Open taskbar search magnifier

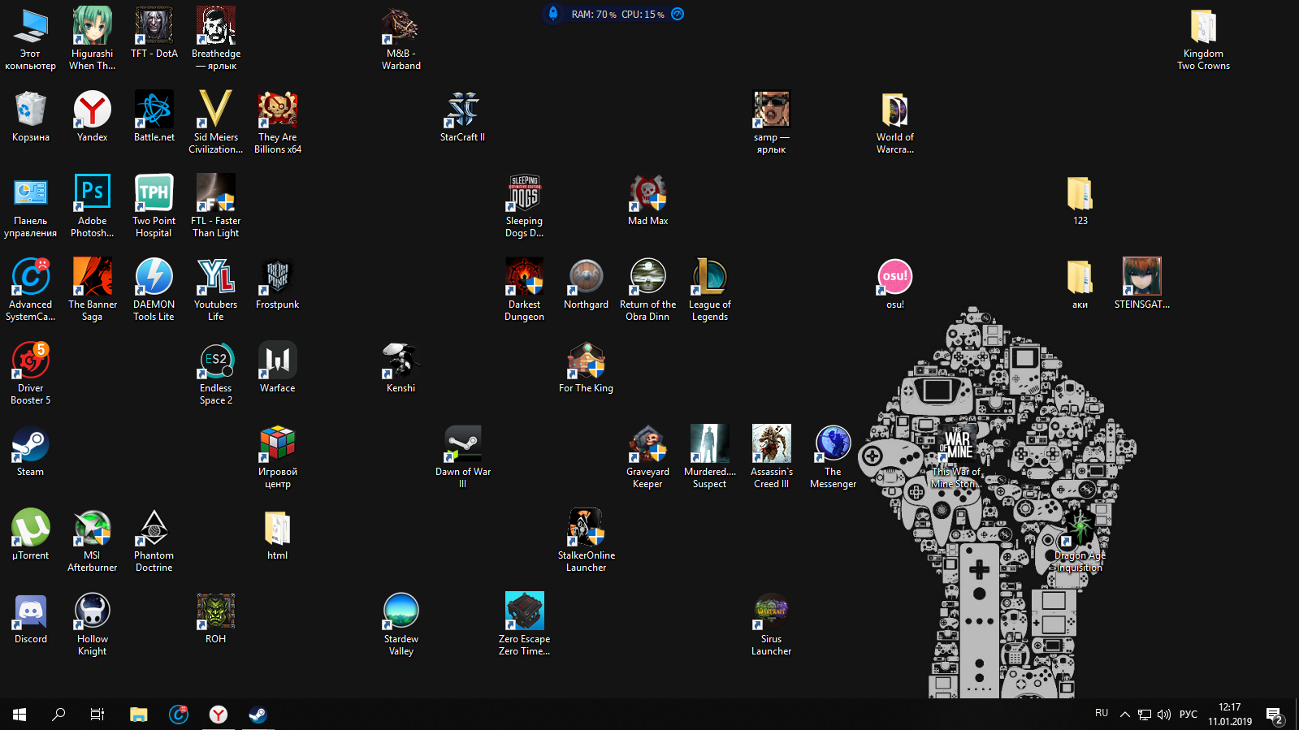(58, 715)
